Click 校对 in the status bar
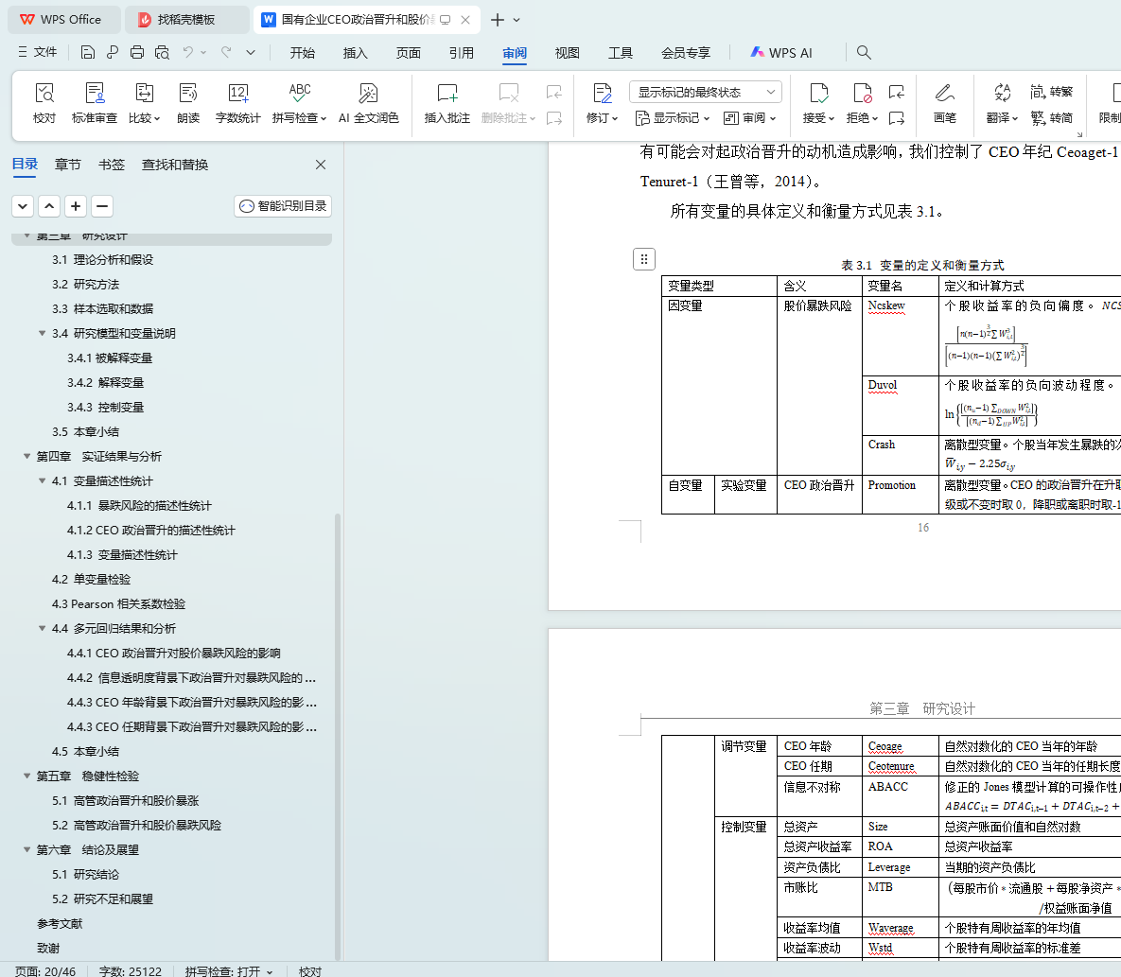The width and height of the screenshot is (1121, 977). 310,971
